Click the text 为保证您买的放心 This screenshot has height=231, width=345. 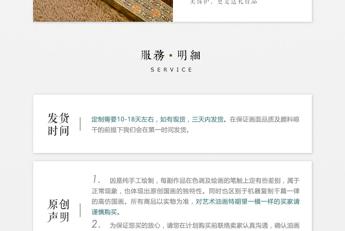coord(135,225)
